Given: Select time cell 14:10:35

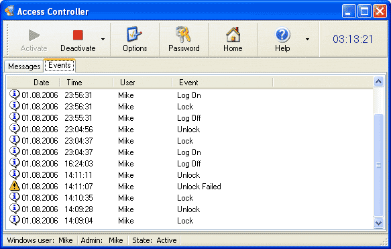Looking at the screenshot, I should pos(78,198).
